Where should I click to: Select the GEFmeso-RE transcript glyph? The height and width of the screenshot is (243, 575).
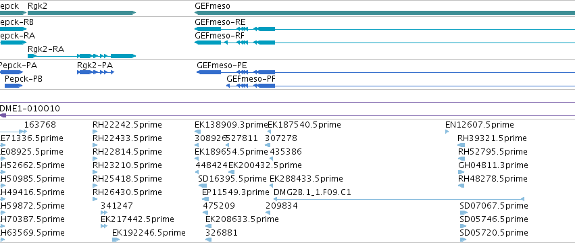tap(384, 29)
